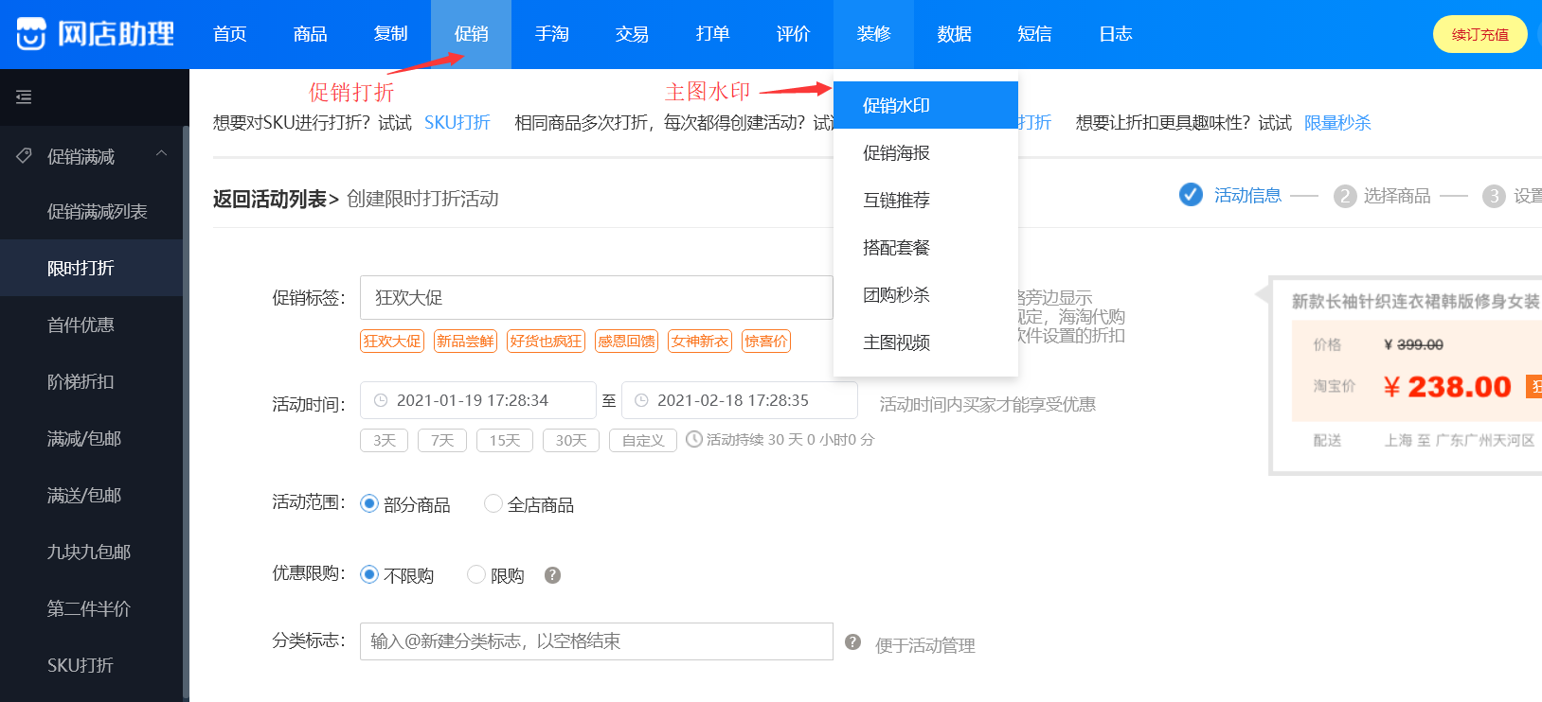The width and height of the screenshot is (1542, 702).
Task: Pick the 30天 duration preset
Action: click(571, 440)
